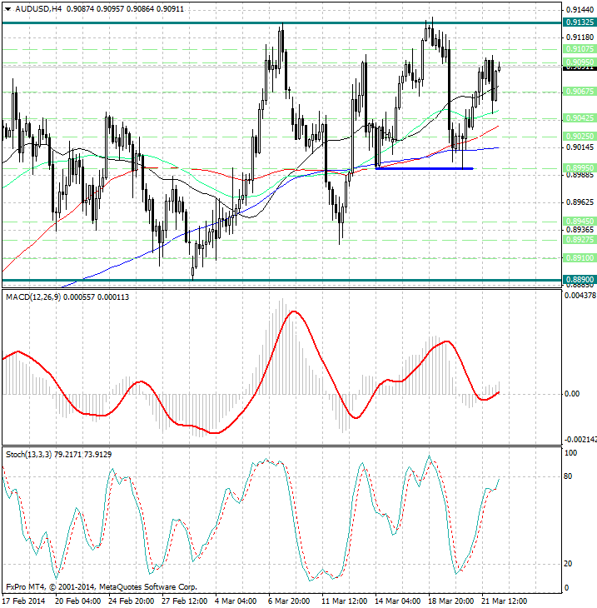Click the 0.89450 green price level tag
Image resolution: width=597 pixels, height=608 pixels.
(578, 222)
